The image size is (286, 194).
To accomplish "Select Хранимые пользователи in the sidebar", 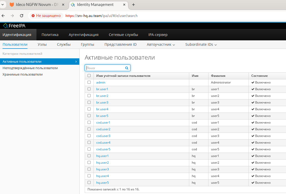I will pyautogui.click(x=23, y=75).
